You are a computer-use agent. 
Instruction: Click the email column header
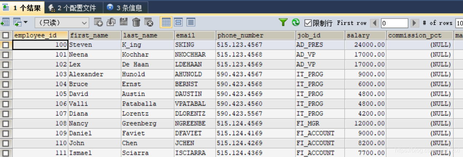(x=195, y=35)
